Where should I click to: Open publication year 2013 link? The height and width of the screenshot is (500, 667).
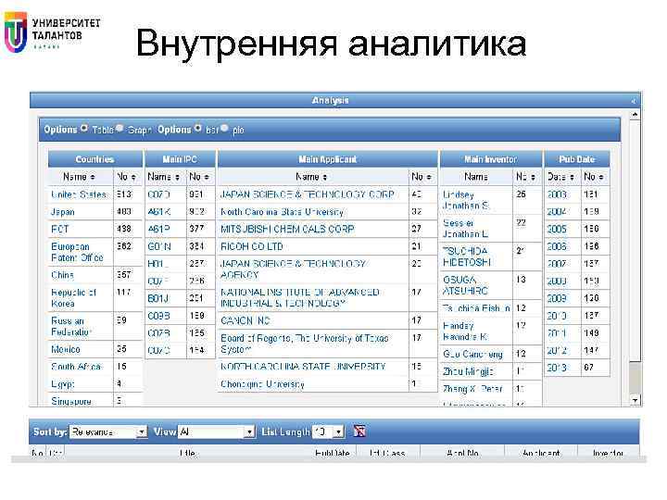coord(557,368)
